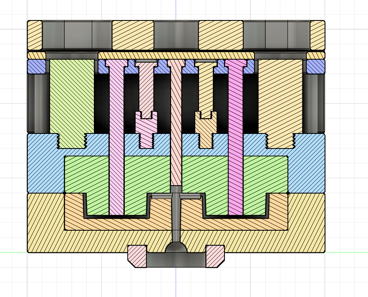Screen dimensions: 368x297
Task: Select the gray dome cavity at the bottom center
Action: click(x=176, y=248)
